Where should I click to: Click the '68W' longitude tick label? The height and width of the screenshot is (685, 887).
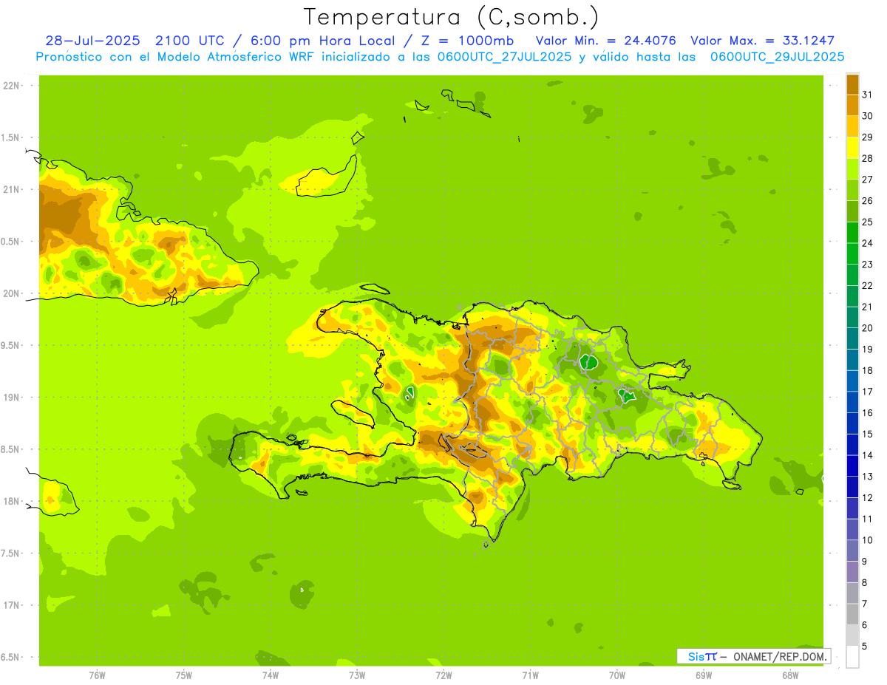tap(790, 675)
